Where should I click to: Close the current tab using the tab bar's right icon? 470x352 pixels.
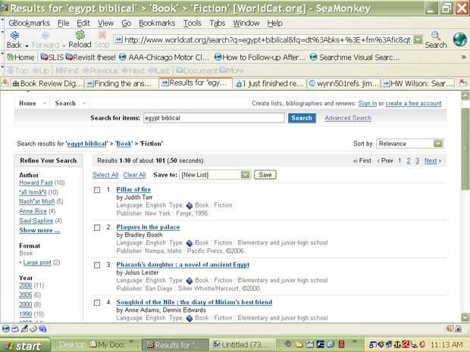(x=463, y=83)
